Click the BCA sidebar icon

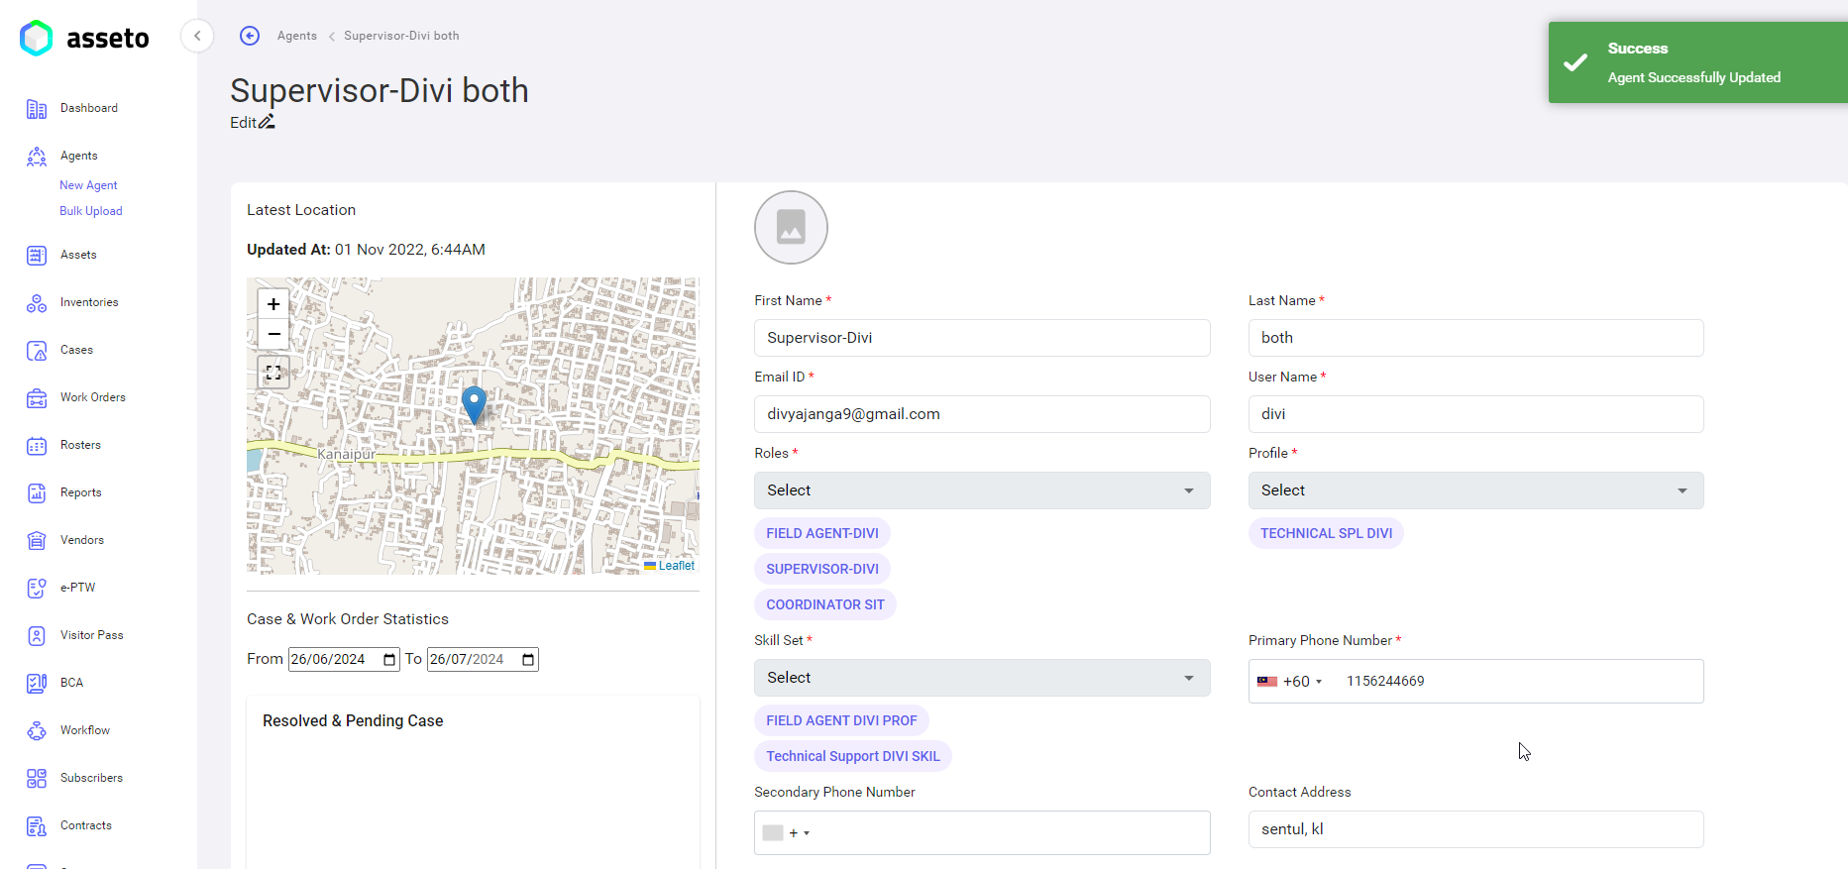(x=37, y=684)
